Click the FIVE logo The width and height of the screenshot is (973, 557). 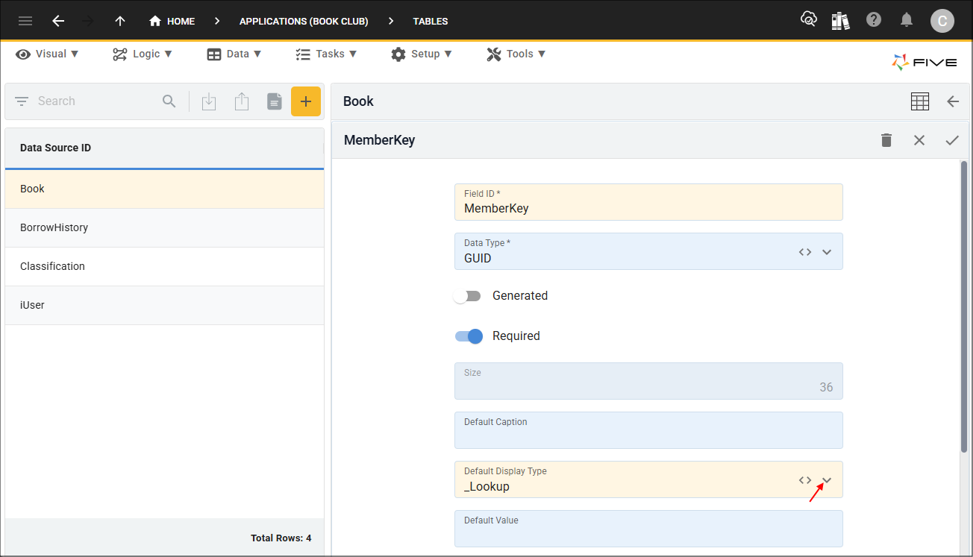924,63
